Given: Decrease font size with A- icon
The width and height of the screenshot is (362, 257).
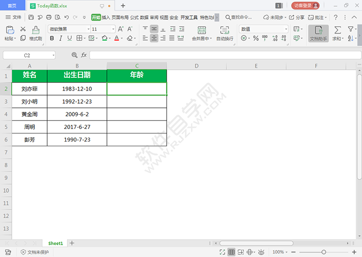Looking at the screenshot, I should 130,29.
